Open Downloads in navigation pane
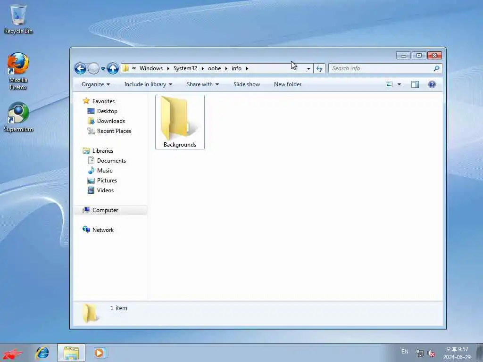Viewport: 483px width, 362px height. click(x=111, y=121)
